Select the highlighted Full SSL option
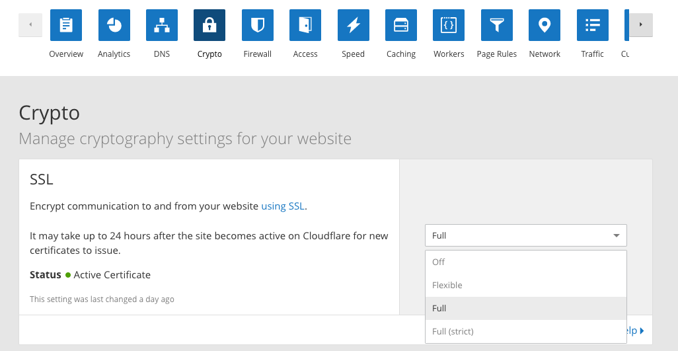Viewport: 678px width, 351px height. coord(439,308)
